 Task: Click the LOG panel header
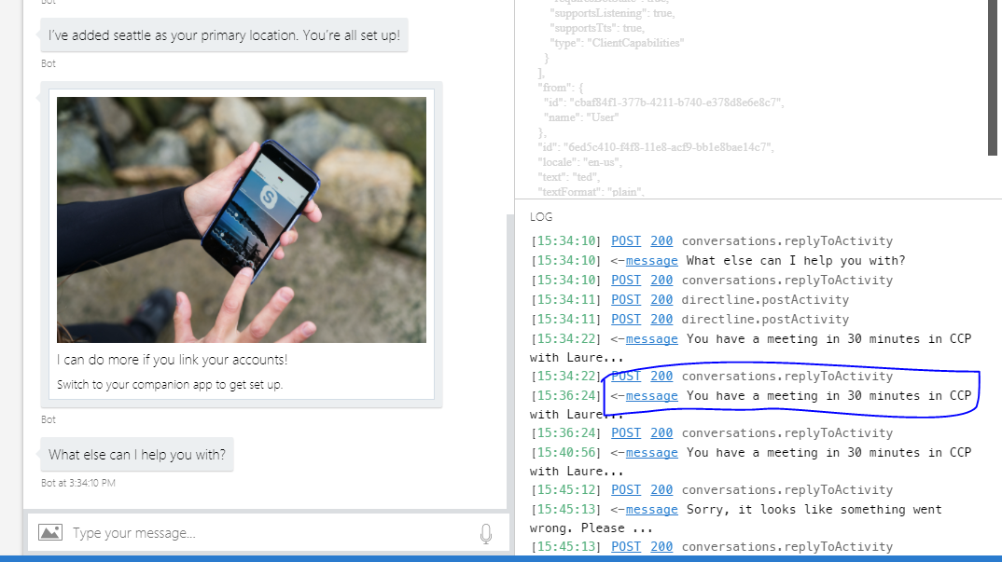tap(541, 216)
